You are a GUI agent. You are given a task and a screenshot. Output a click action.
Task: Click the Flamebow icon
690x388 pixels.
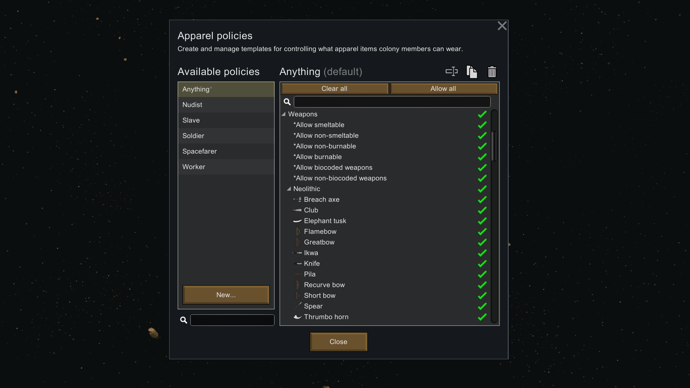298,232
